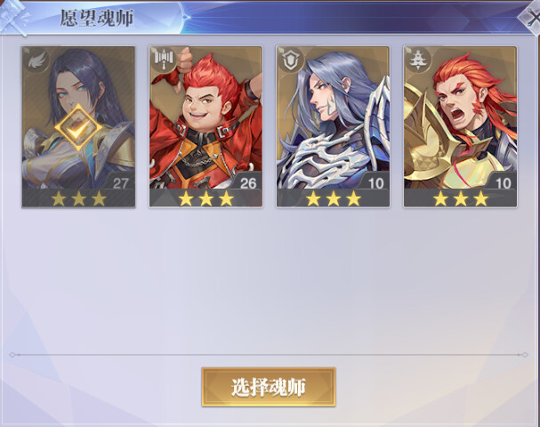540x427 pixels.
Task: Click the level 26 badge on second card
Action: [247, 183]
